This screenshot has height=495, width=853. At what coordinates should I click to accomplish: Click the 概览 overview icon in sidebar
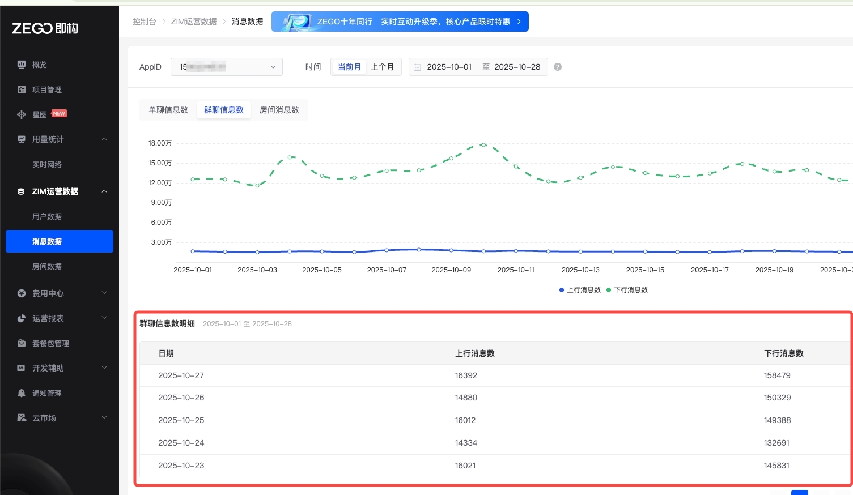click(x=22, y=65)
